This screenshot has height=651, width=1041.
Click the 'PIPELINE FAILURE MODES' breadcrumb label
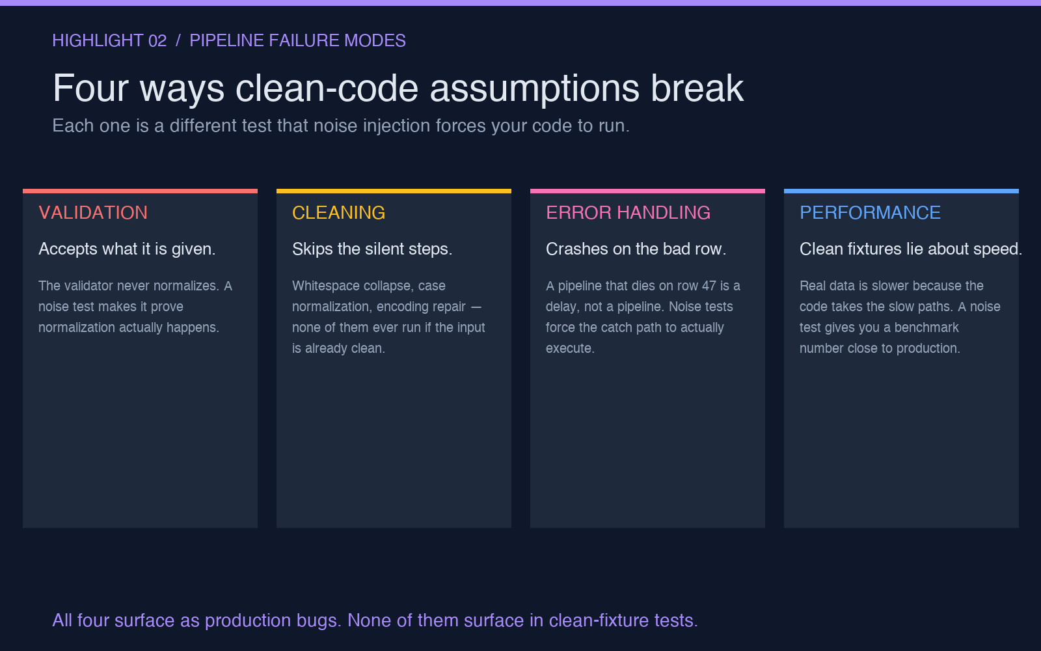coord(297,40)
